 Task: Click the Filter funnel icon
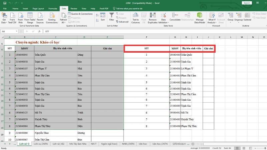pyautogui.click(x=111, y=16)
